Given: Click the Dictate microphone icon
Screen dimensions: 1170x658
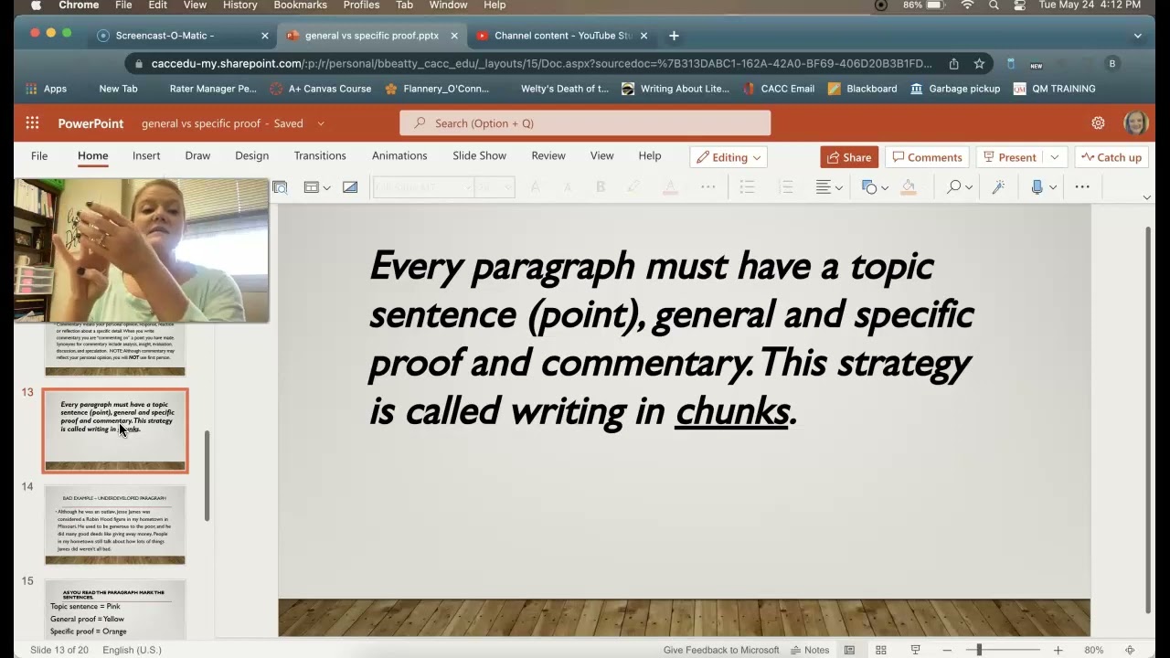Looking at the screenshot, I should pos(1037,186).
